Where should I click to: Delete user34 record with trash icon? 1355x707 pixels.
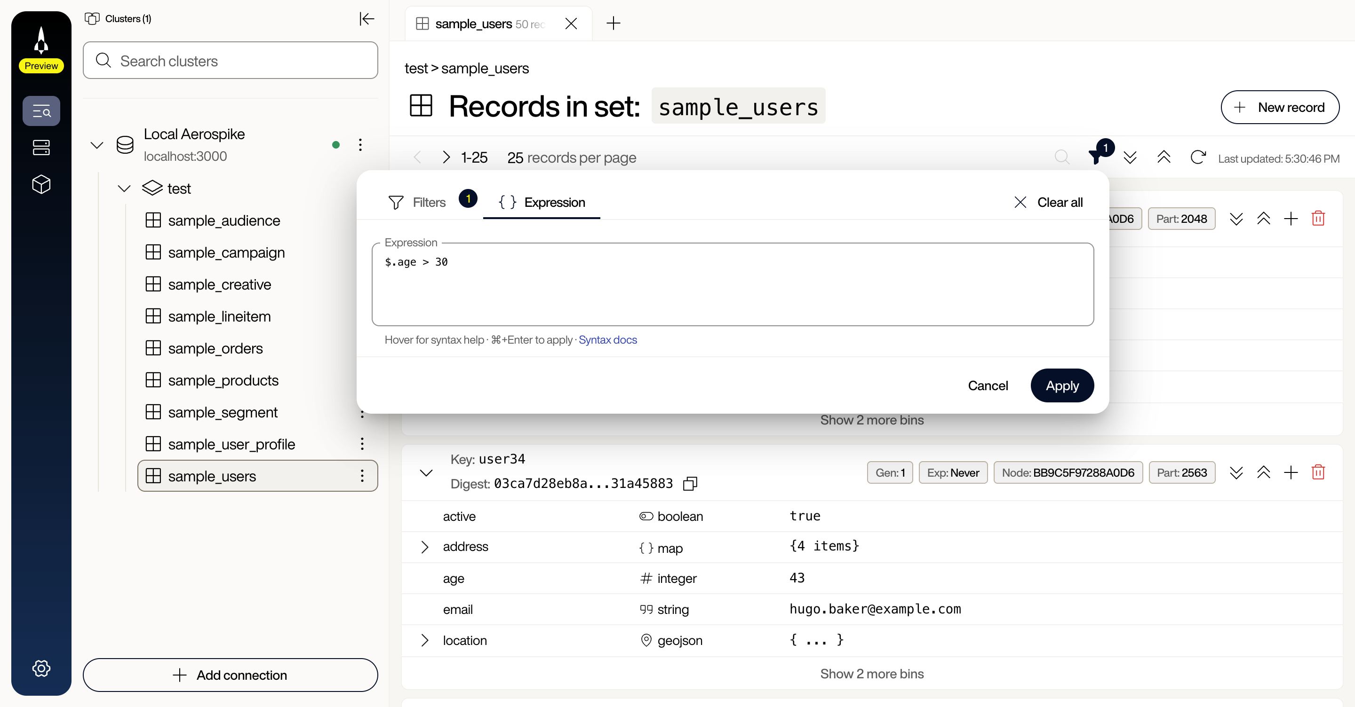point(1318,472)
